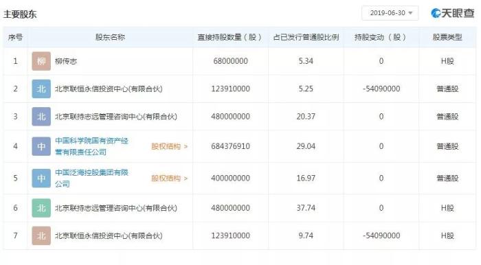Click 北京联持志远管理咨询中心 in row 6
Screen dimensions: 481x265
coord(116,208)
